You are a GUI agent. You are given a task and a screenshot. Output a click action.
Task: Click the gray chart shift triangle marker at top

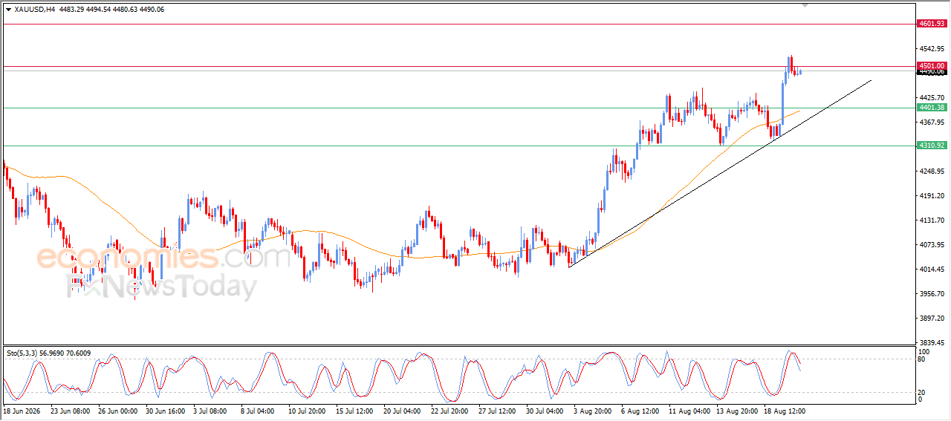pyautogui.click(x=807, y=5)
